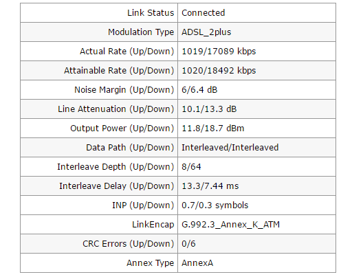This screenshot has width=341, height=279.
Task: Click the AnnexA value cell
Action: [256, 263]
